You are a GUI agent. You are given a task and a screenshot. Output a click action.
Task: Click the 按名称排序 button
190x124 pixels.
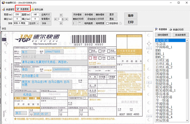[x=180, y=35]
